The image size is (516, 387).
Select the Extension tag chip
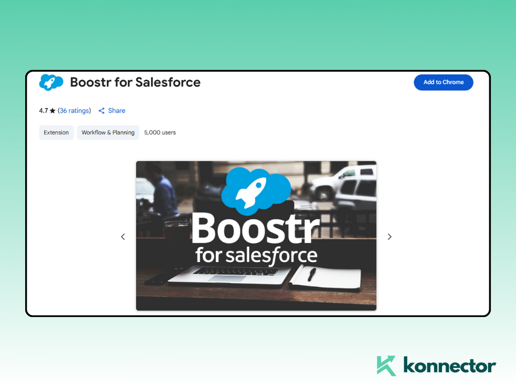56,133
